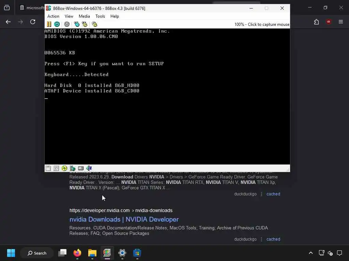This screenshot has height=261, width=349.
Task: Open 86Box settings gear icon in toolbar
Action: (94, 24)
